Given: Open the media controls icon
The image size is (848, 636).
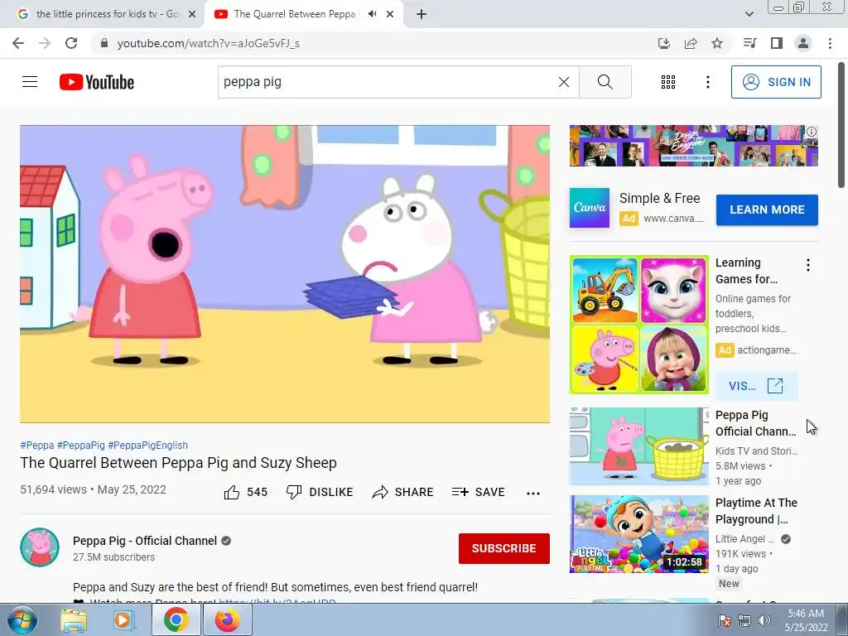Looking at the screenshot, I should (x=749, y=43).
